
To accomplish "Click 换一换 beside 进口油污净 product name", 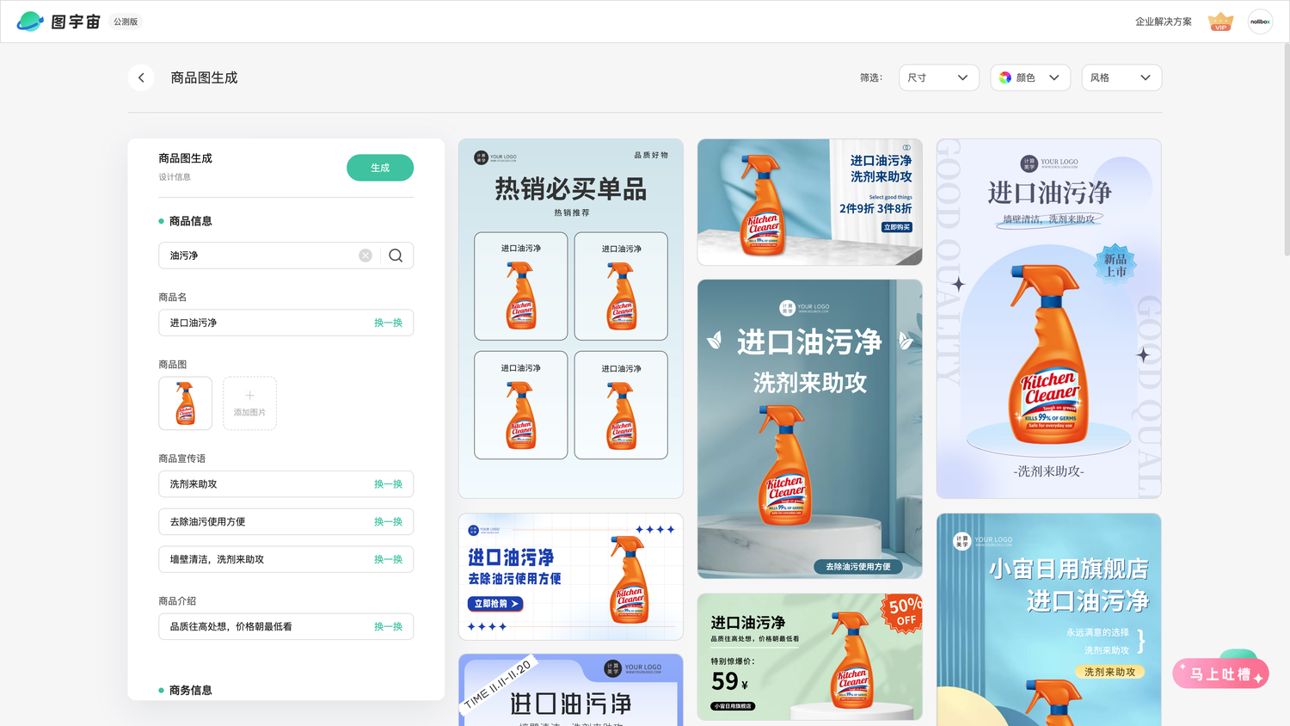I will 388,323.
